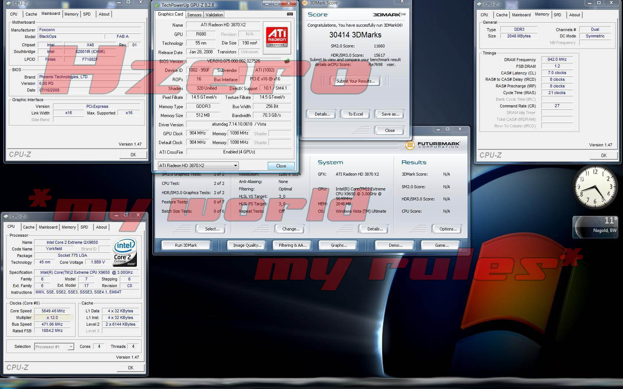Viewport: 623px width, 389px height.
Task: Close the 3DMark Score dialog via Close button
Action: click(x=389, y=130)
